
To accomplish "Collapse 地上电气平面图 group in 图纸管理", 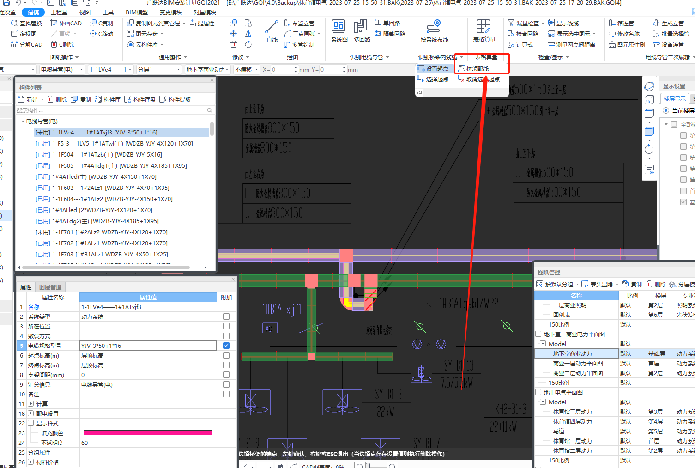I will pyautogui.click(x=538, y=392).
